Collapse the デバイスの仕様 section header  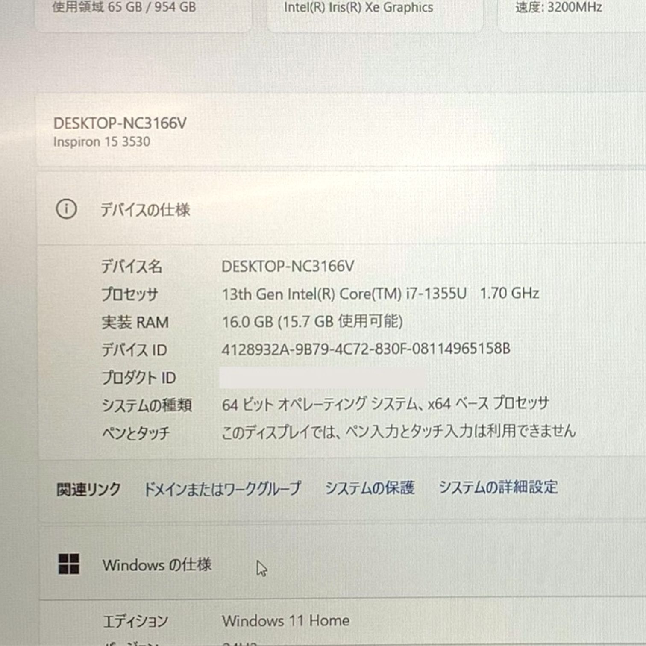point(342,209)
